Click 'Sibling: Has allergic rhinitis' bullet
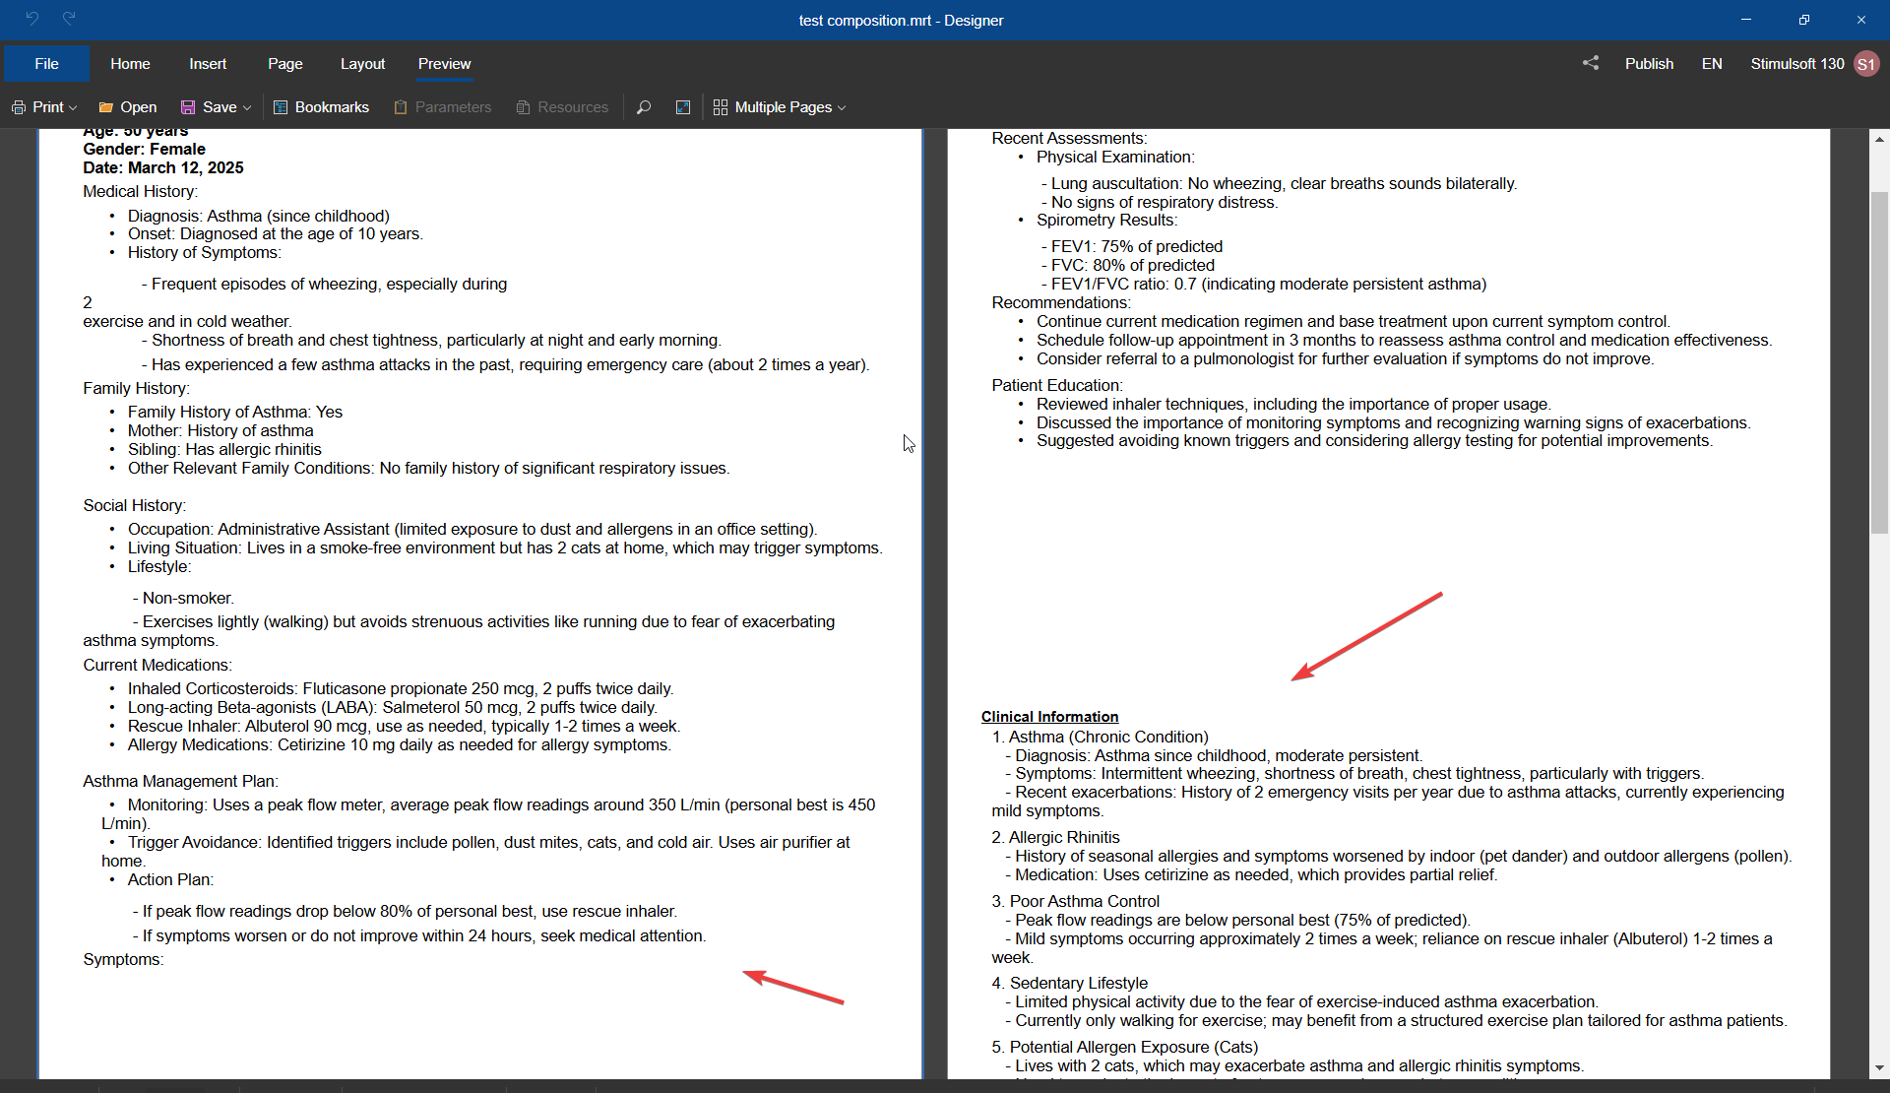The image size is (1890, 1093). [x=224, y=449]
